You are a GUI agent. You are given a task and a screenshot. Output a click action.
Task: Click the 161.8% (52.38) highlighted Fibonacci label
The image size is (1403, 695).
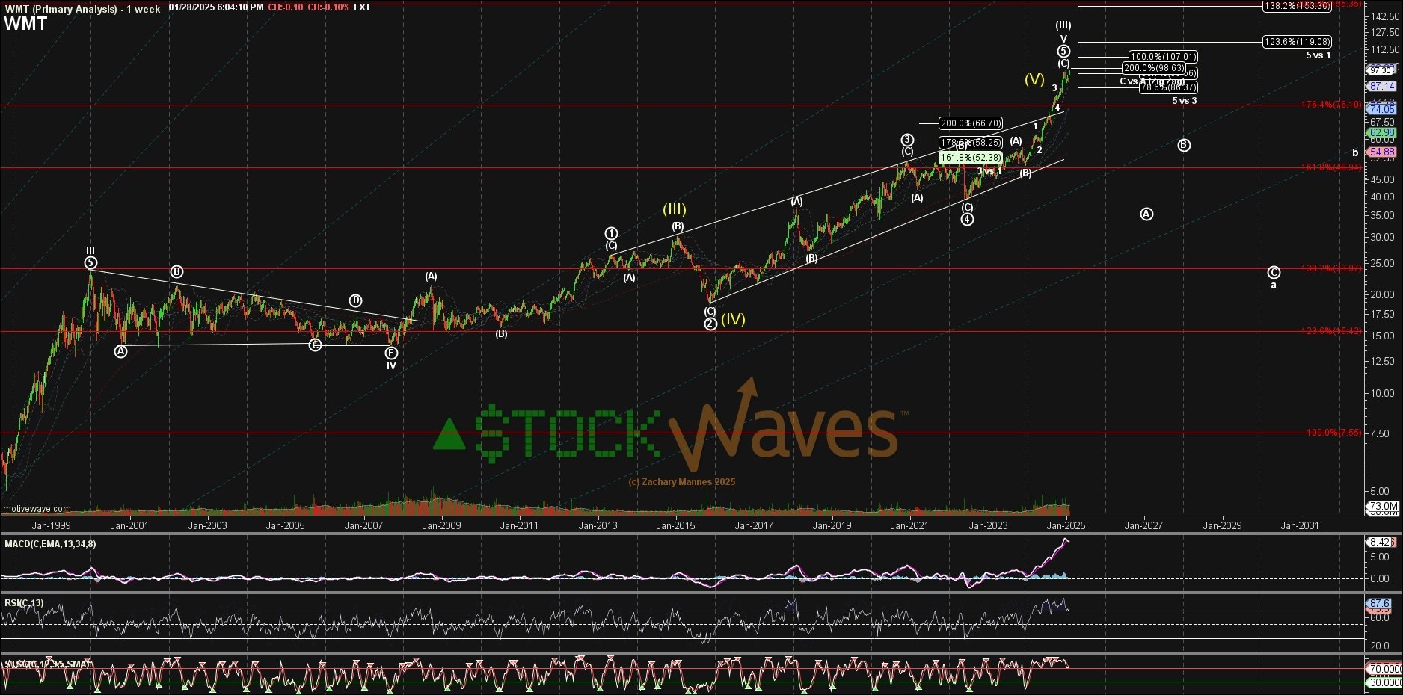[x=970, y=158]
